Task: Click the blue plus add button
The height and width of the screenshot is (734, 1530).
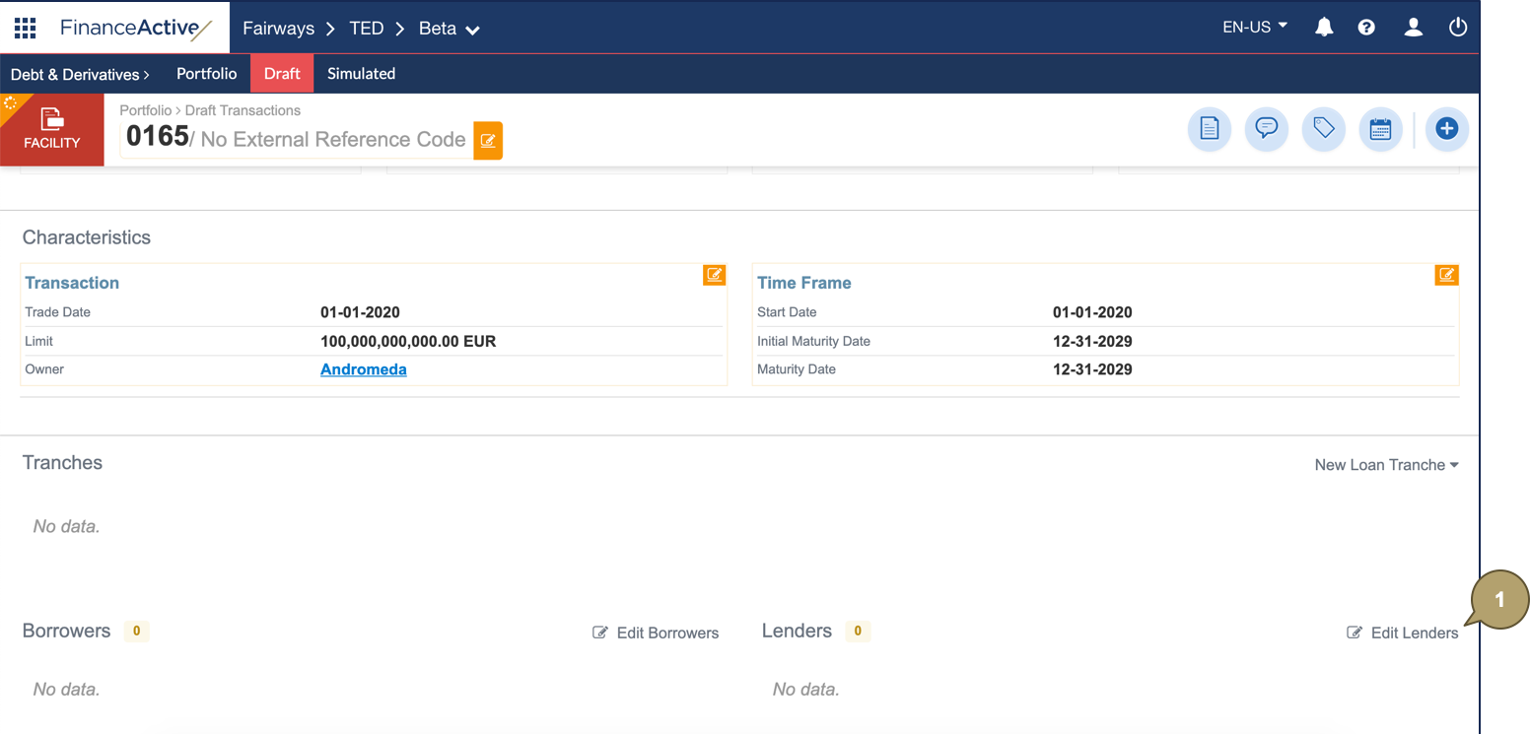Action: tap(1446, 129)
